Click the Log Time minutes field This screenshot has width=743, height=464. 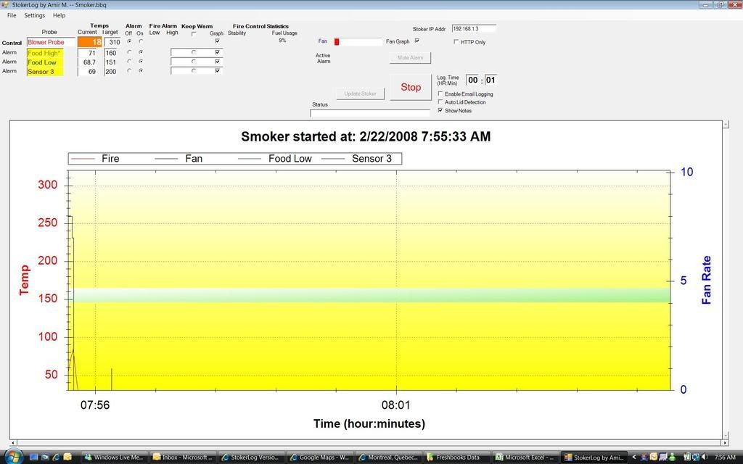pyautogui.click(x=490, y=80)
